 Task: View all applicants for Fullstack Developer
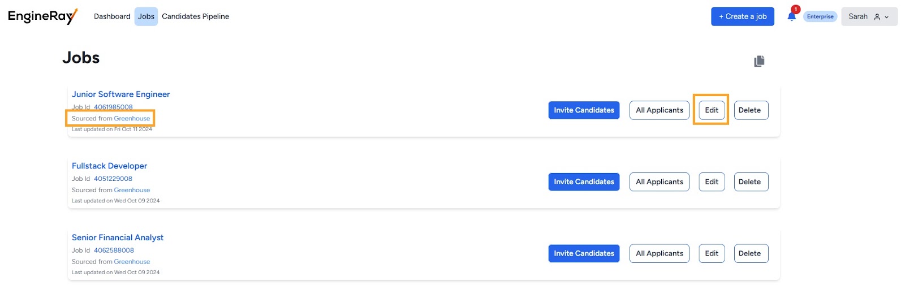click(x=659, y=182)
